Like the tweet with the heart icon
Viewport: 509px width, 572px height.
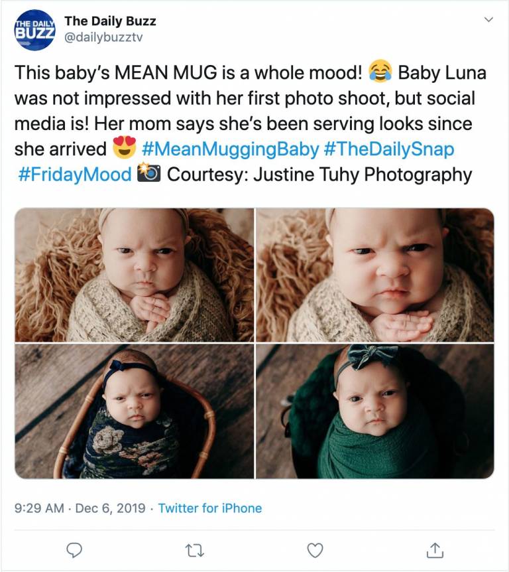tap(315, 549)
